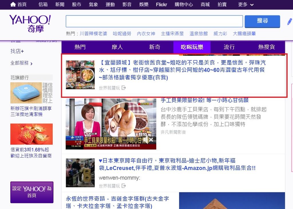Click the 非凡新聞影音 source label

[x=173, y=132]
